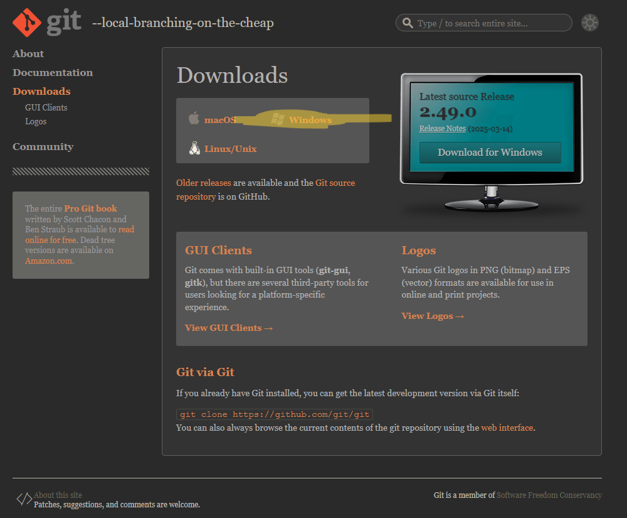Screen dimensions: 627x518
Task: Click the Apple macOS icon
Action: click(x=194, y=119)
